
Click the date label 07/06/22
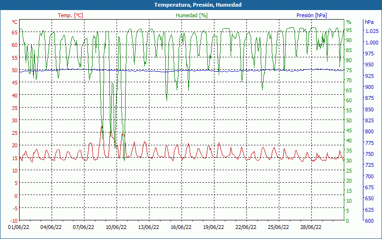point(84,228)
